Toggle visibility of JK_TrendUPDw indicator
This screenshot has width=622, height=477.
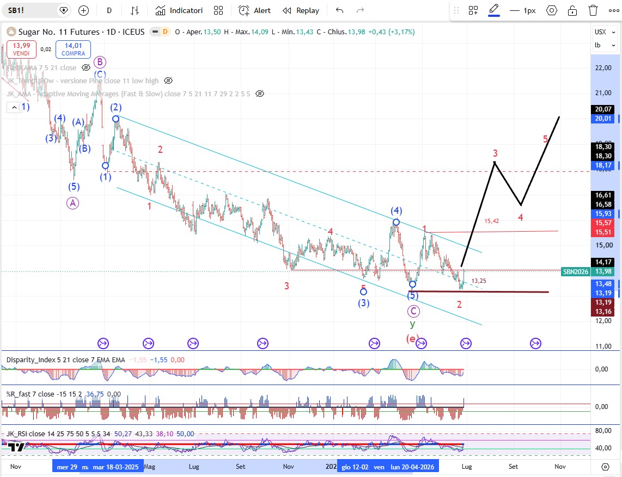pyautogui.click(x=168, y=81)
